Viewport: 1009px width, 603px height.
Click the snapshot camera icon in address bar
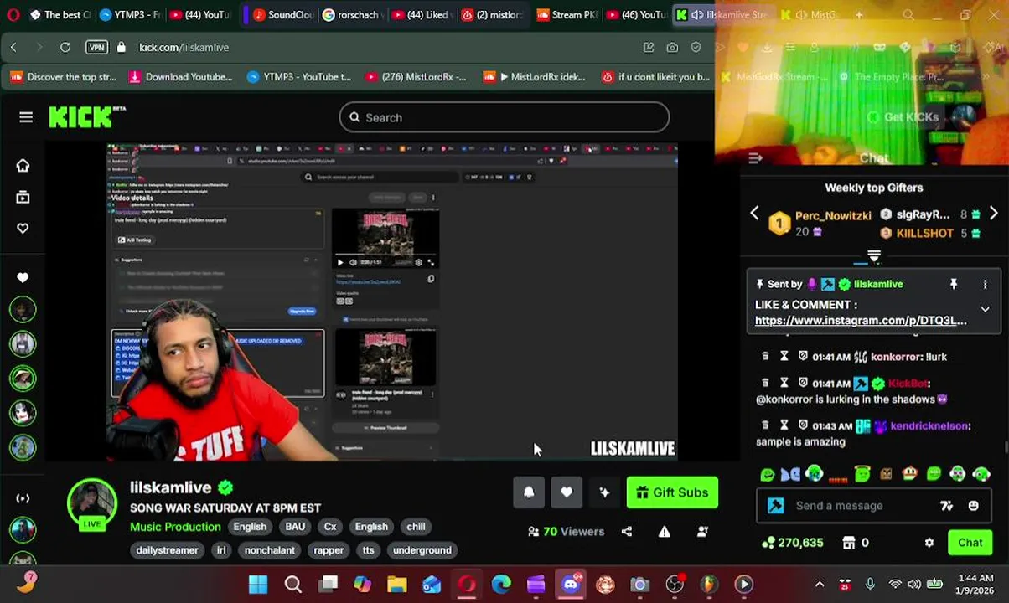point(672,48)
